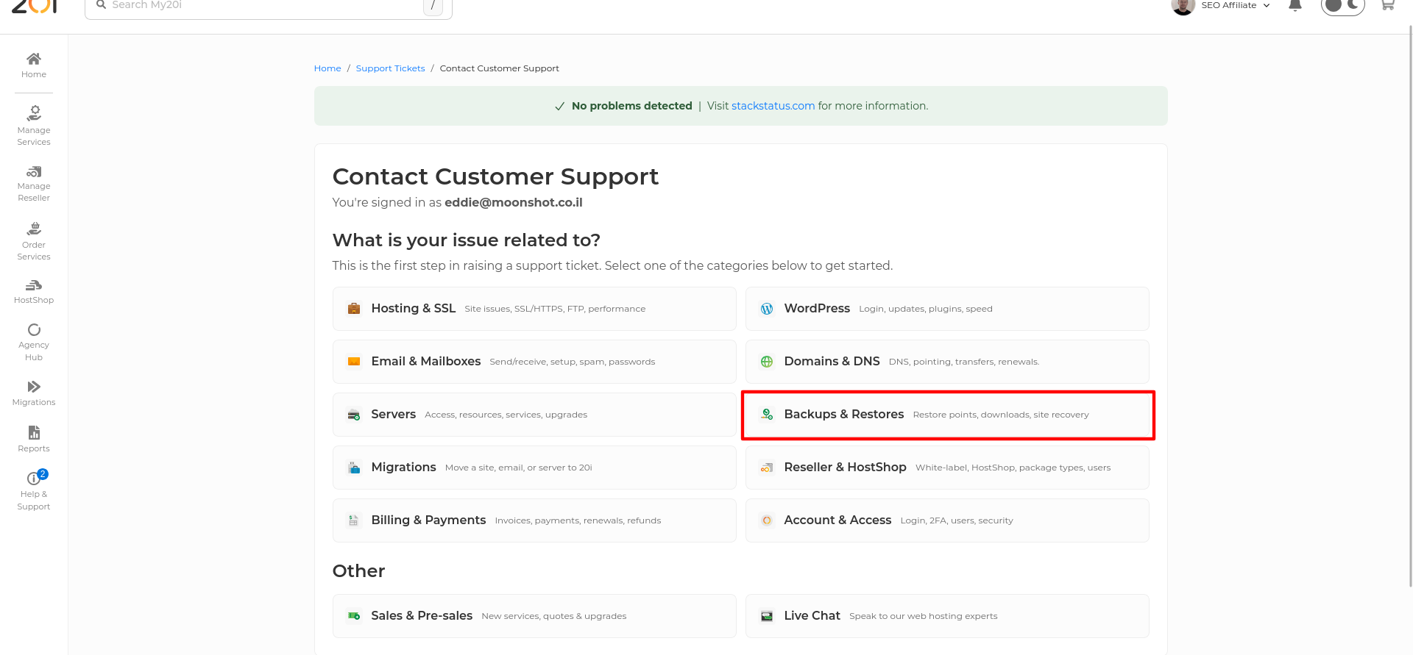This screenshot has height=655, width=1413.
Task: Toggle dark mode switch
Action: [1343, 6]
